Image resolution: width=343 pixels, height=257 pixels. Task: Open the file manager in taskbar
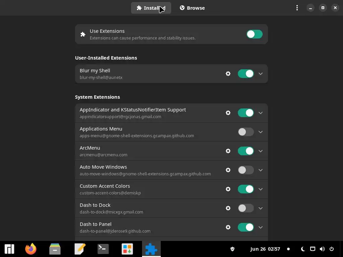(x=55, y=249)
